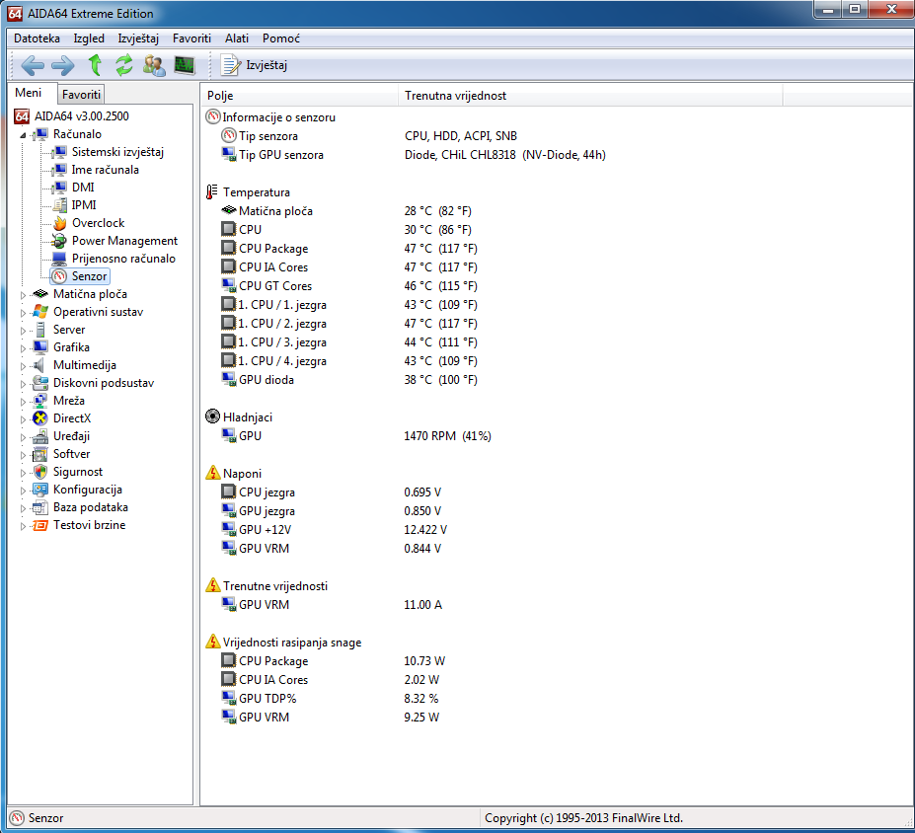Open the Izvještaj menu in menu bar

pos(138,38)
